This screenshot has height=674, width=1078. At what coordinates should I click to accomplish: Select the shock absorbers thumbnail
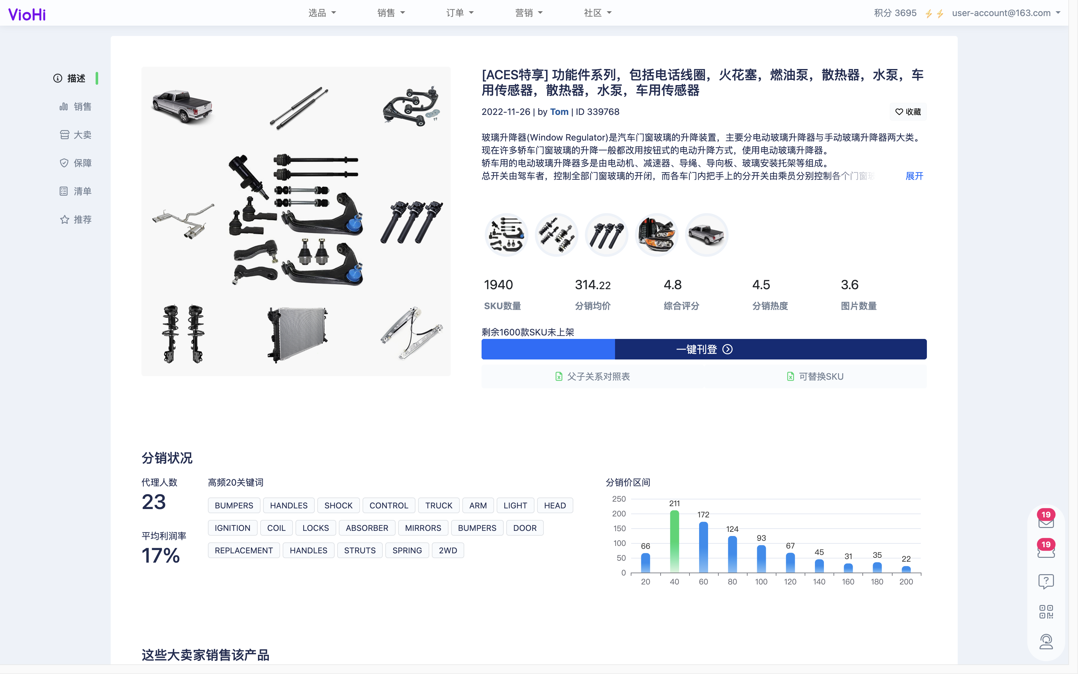[556, 235]
